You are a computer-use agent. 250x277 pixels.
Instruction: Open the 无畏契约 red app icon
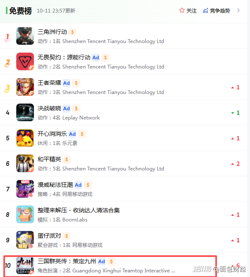25,61
